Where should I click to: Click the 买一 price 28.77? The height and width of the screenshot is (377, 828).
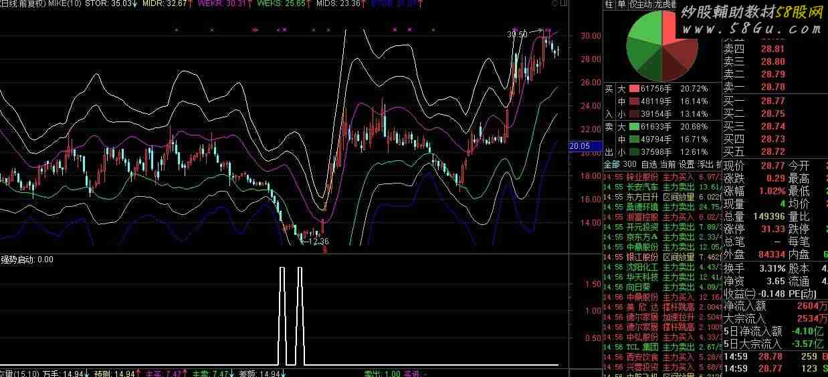point(772,101)
